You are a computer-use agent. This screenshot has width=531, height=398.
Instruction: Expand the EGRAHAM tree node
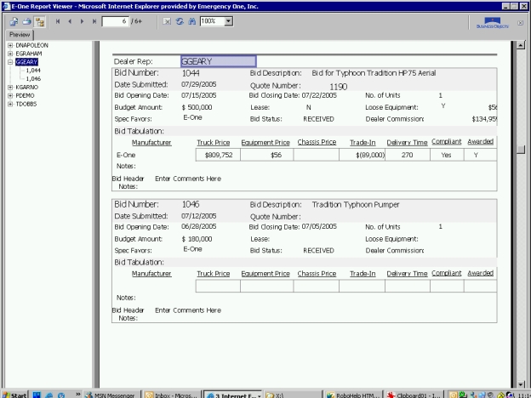pos(10,54)
